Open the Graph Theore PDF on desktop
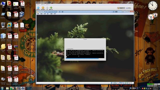Image resolution: width=160 pixels, height=90 pixels. [9, 70]
